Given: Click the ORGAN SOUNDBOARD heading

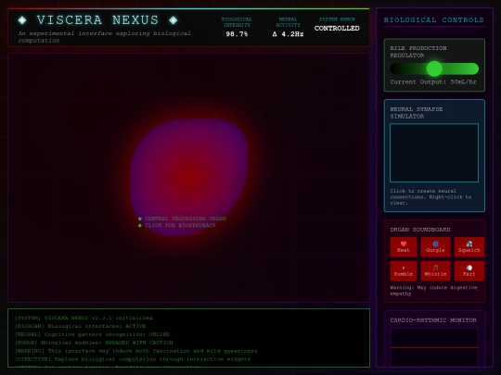Looking at the screenshot, I should 420,230.
